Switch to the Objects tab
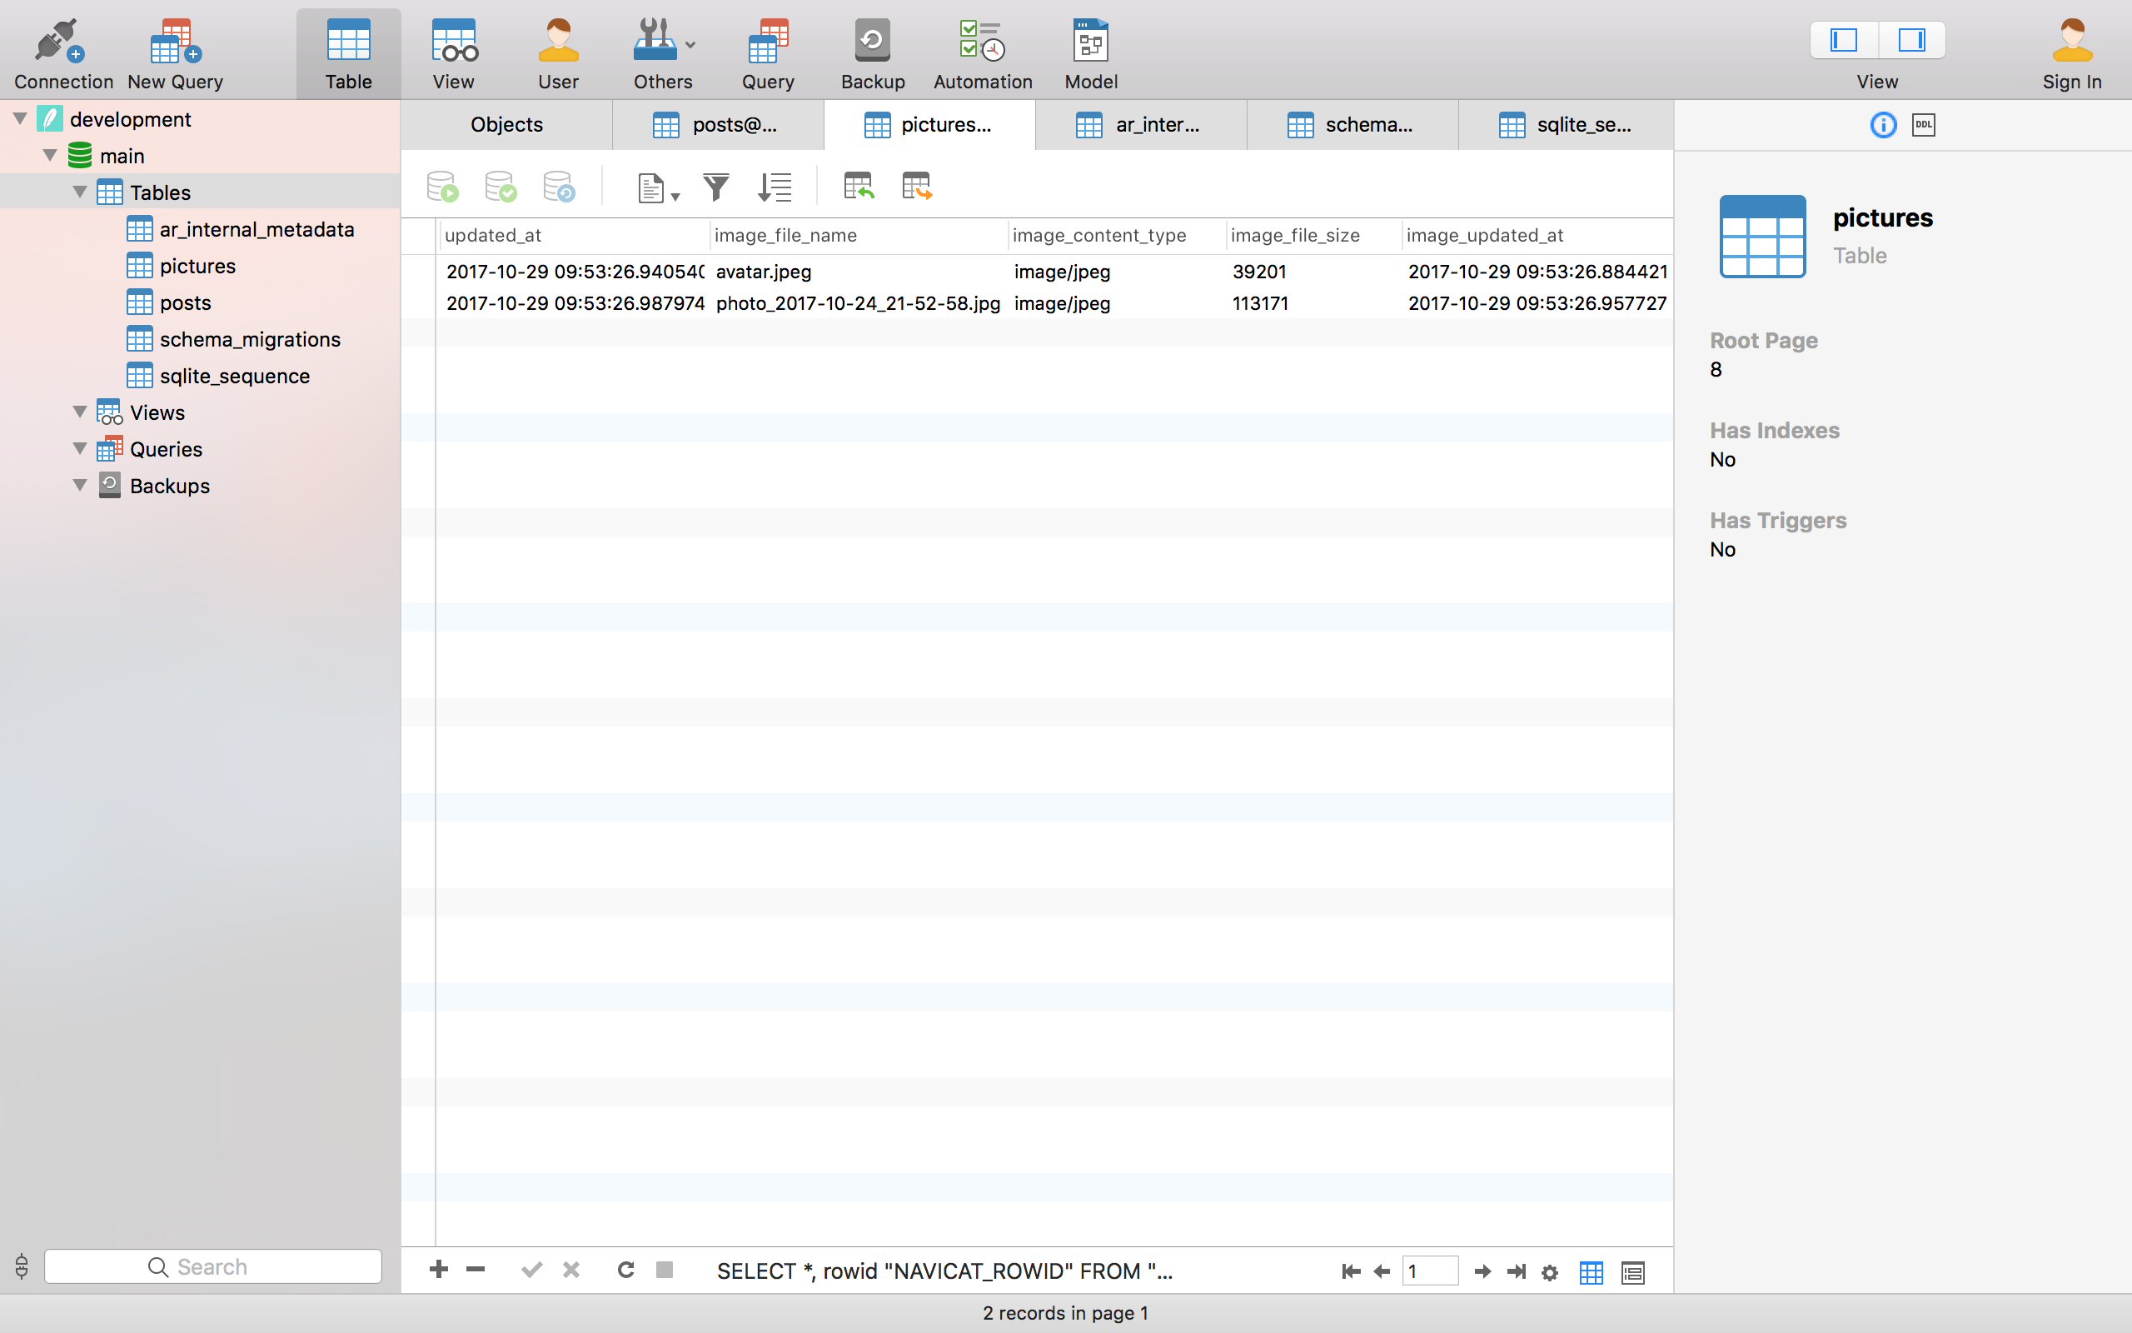This screenshot has height=1333, width=2132. [506, 124]
